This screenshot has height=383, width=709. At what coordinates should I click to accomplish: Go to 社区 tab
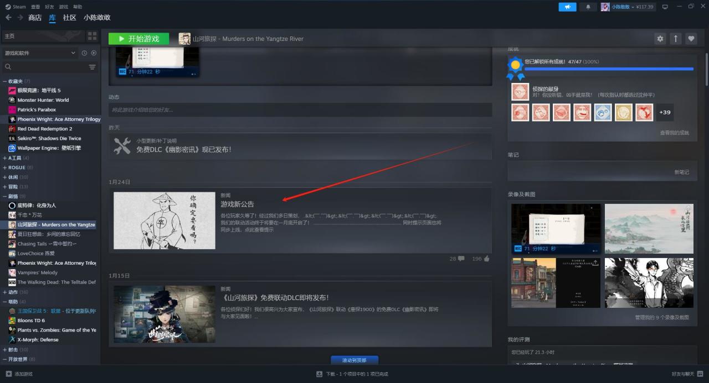tap(69, 18)
